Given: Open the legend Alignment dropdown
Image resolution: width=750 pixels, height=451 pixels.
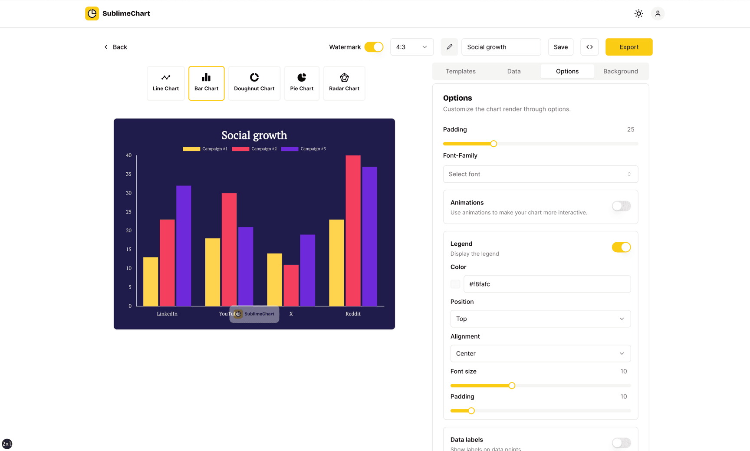Looking at the screenshot, I should tap(540, 353).
